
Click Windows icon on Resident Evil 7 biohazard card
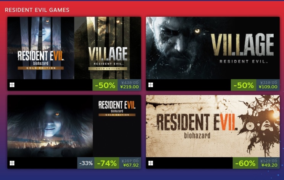tap(151, 163)
